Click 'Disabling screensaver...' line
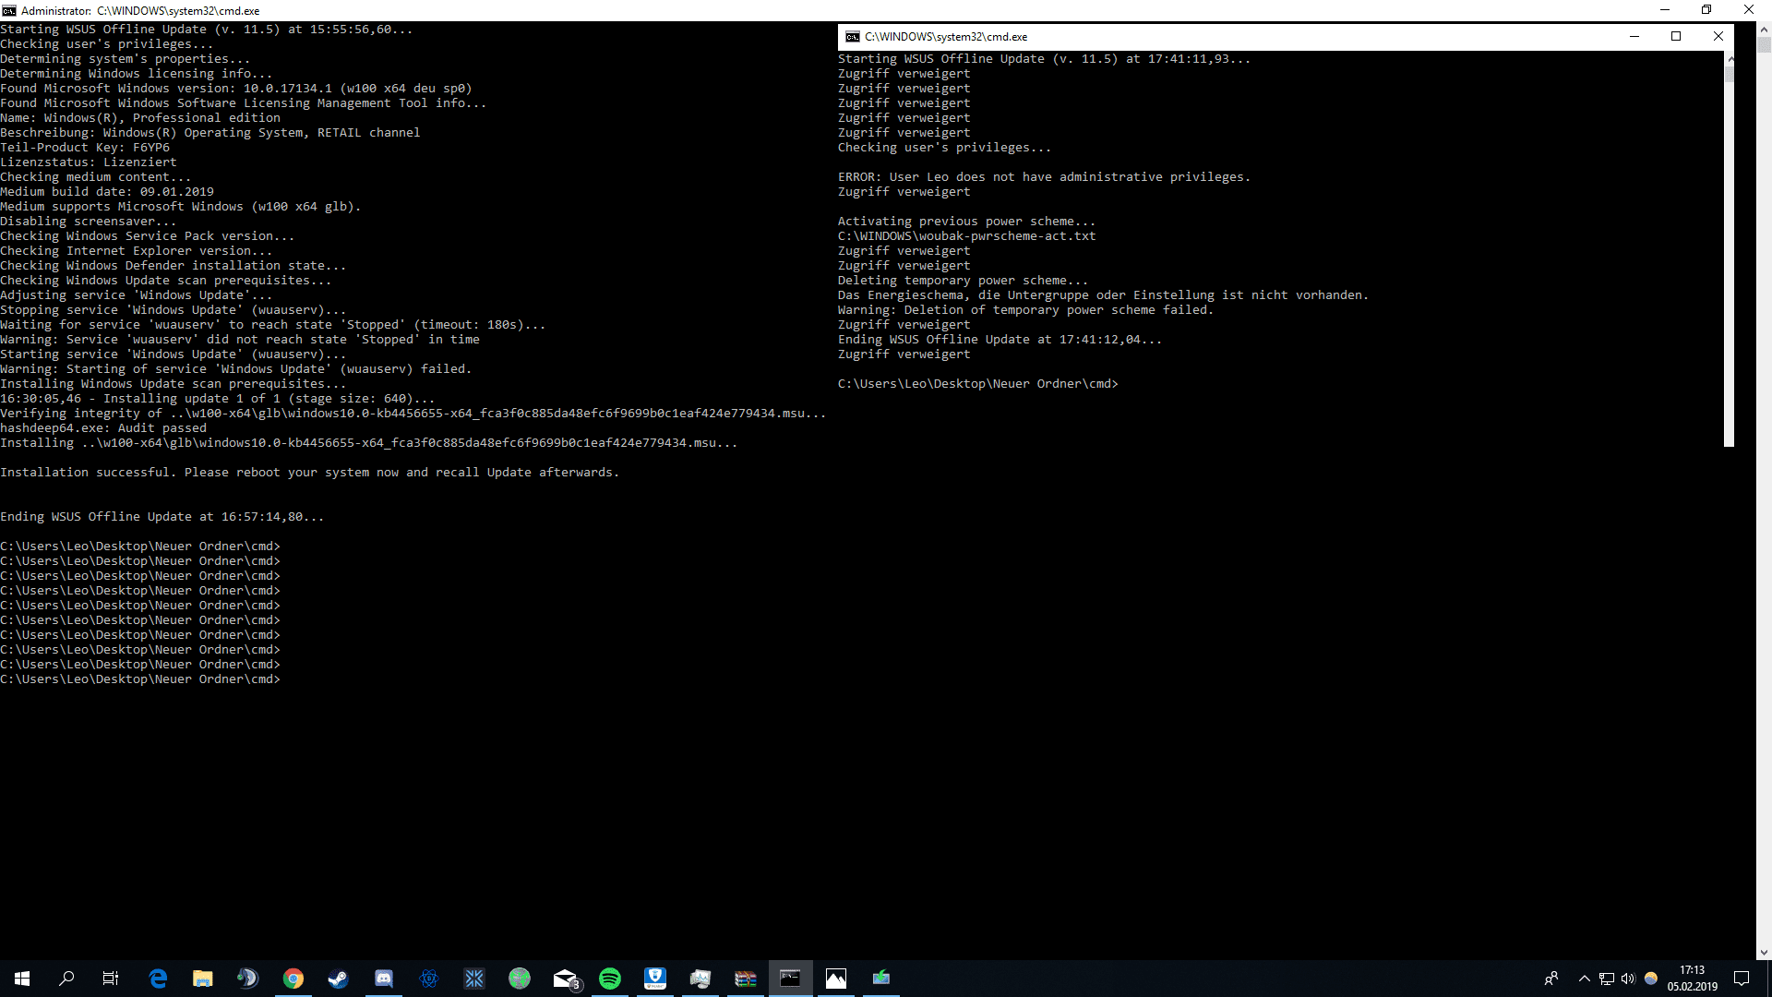This screenshot has height=997, width=1772. (88, 222)
